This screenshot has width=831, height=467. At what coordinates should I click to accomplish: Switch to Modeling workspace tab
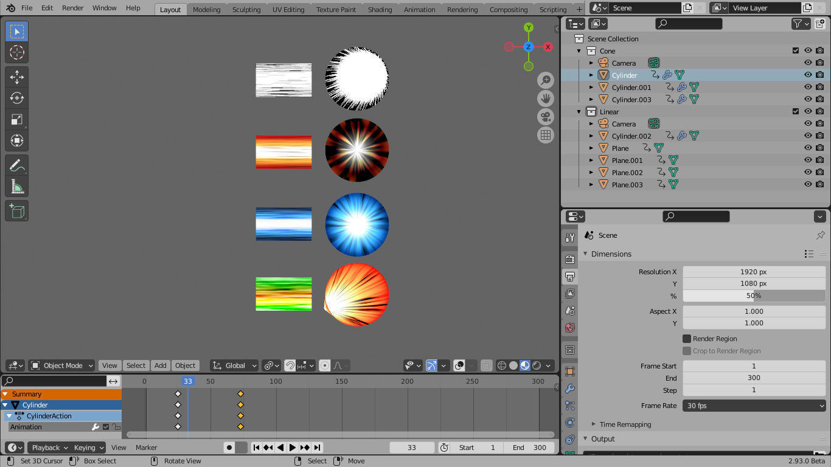(x=206, y=10)
